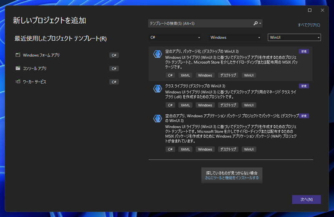Select 空白のアプリ、Windows アプリケーション パッケージ title
334x217 pixels.
(x=232, y=118)
